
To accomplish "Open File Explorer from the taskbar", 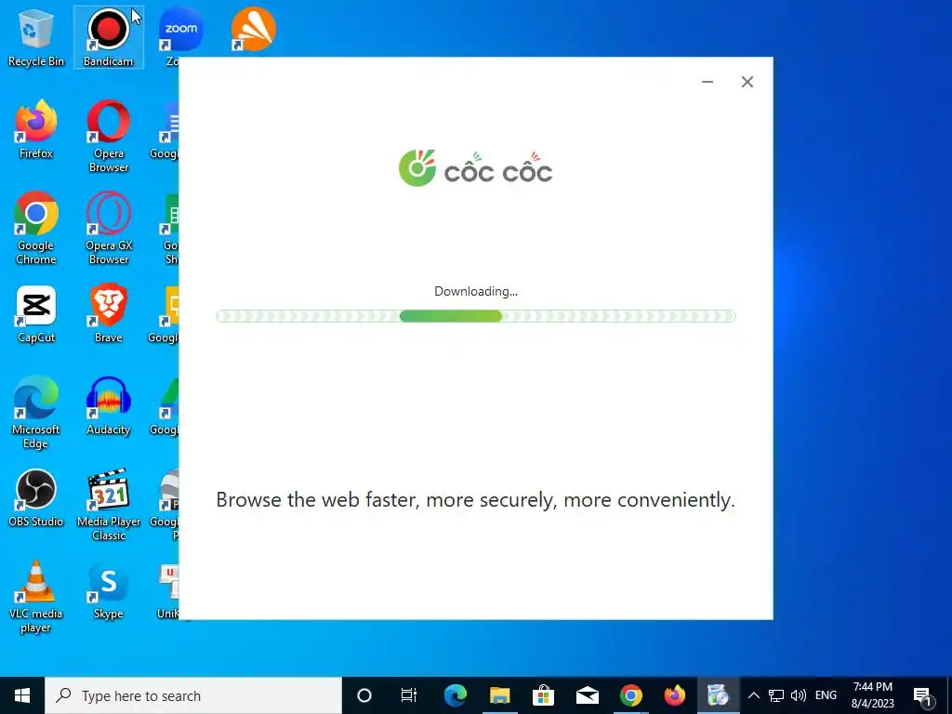I will [499, 695].
